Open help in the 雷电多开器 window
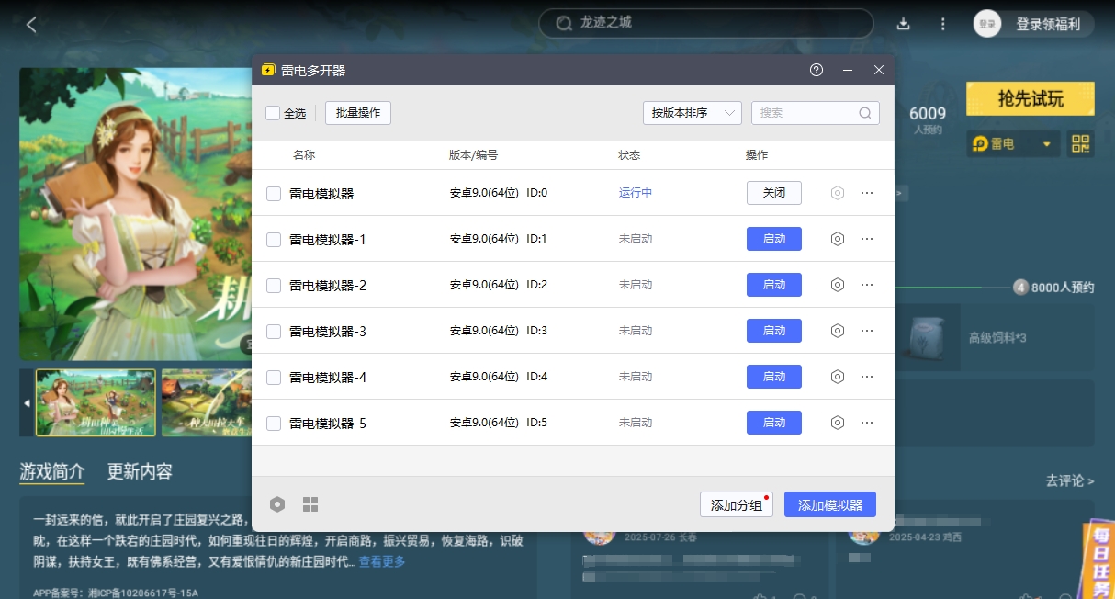The image size is (1115, 599). point(817,70)
